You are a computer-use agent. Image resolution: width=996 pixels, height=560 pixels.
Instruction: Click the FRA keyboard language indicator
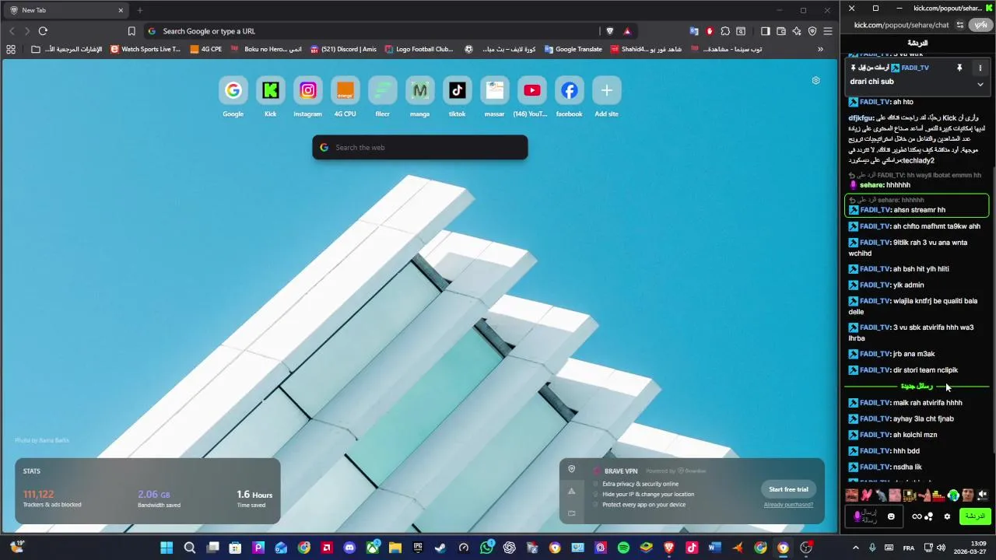tap(909, 548)
